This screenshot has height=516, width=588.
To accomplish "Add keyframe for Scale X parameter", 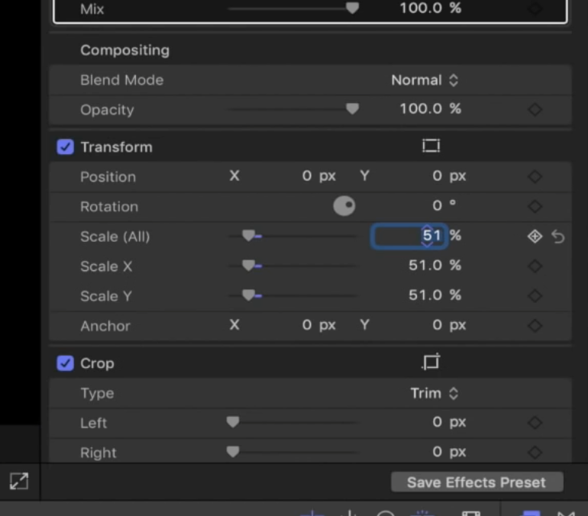I will 535,266.
